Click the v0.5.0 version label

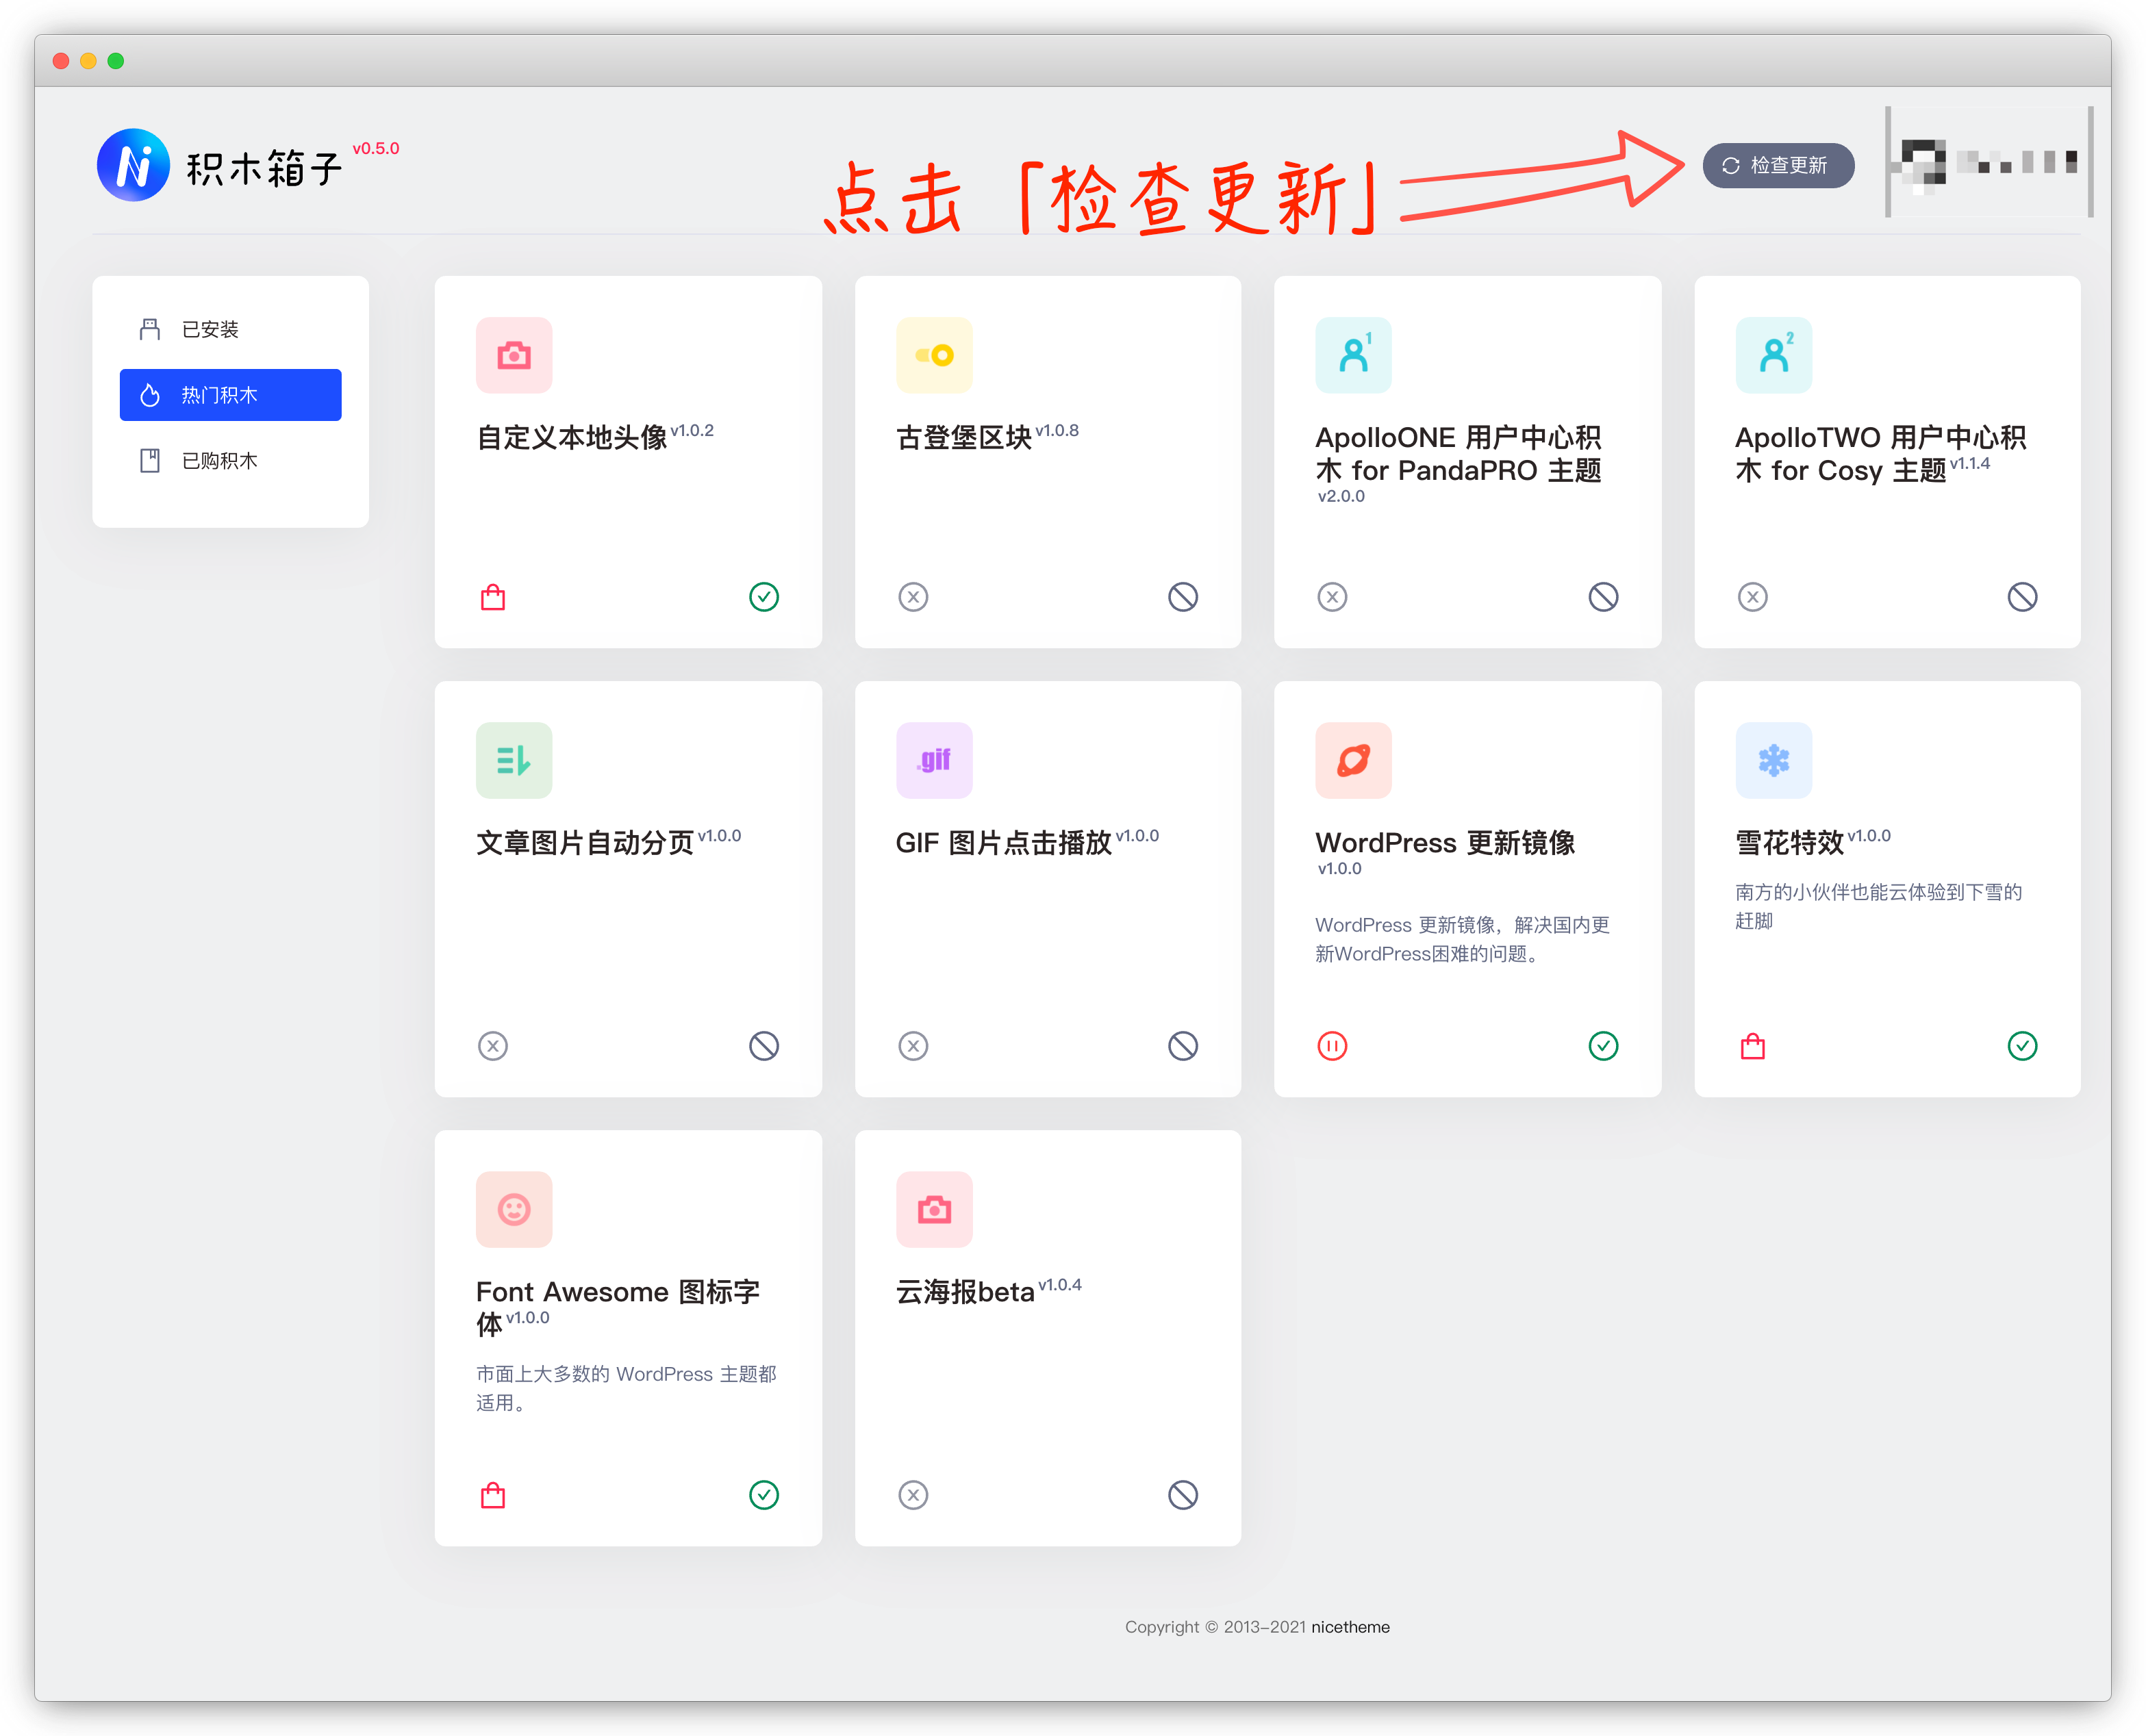click(376, 148)
